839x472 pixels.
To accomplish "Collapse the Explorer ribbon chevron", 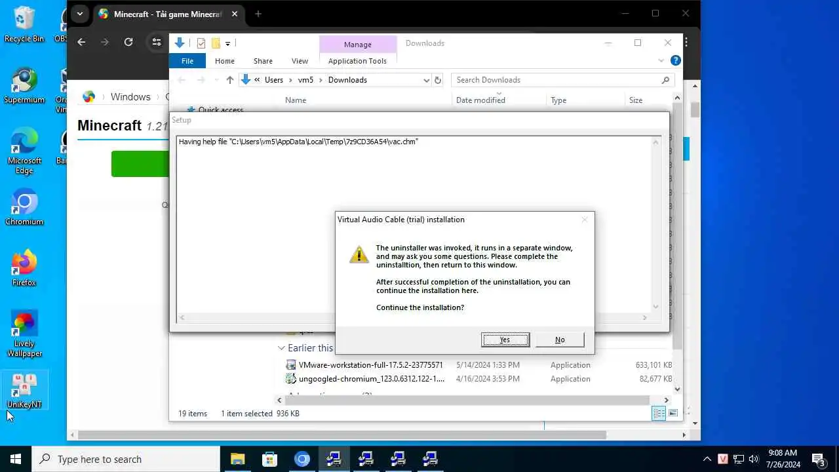I will 661,61.
